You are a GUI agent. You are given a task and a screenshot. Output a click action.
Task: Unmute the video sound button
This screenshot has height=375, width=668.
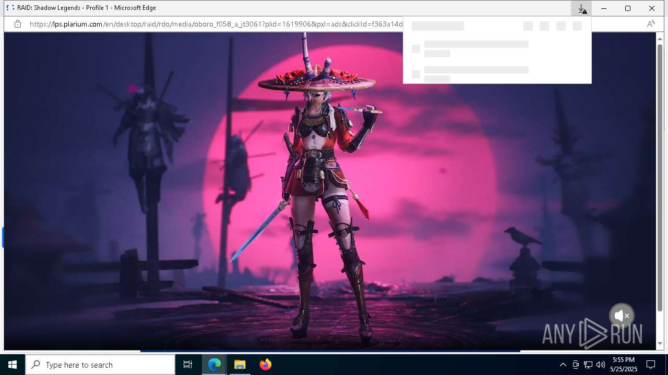[x=622, y=316]
